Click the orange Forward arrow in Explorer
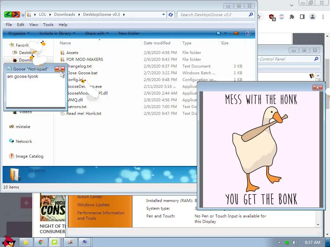 tap(16, 14)
